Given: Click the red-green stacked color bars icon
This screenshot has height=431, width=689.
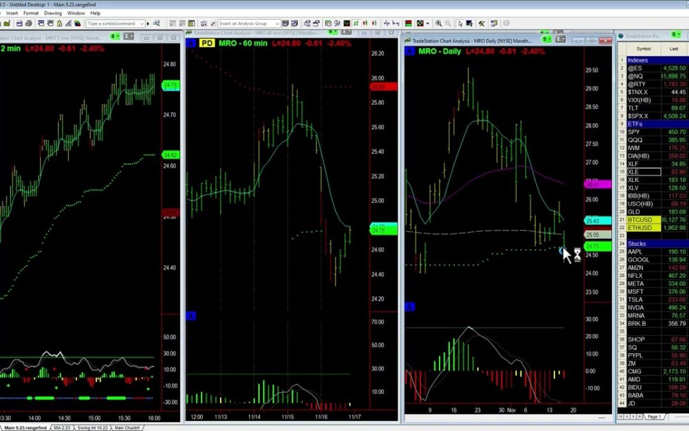Looking at the screenshot, I should point(408,24).
